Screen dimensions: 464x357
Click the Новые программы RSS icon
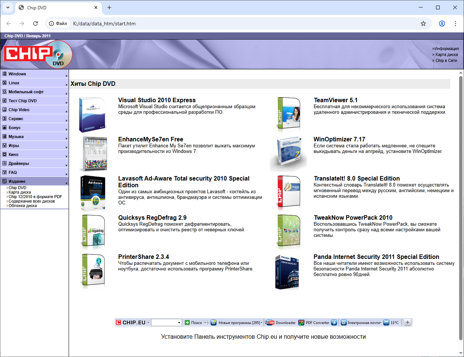(x=214, y=323)
